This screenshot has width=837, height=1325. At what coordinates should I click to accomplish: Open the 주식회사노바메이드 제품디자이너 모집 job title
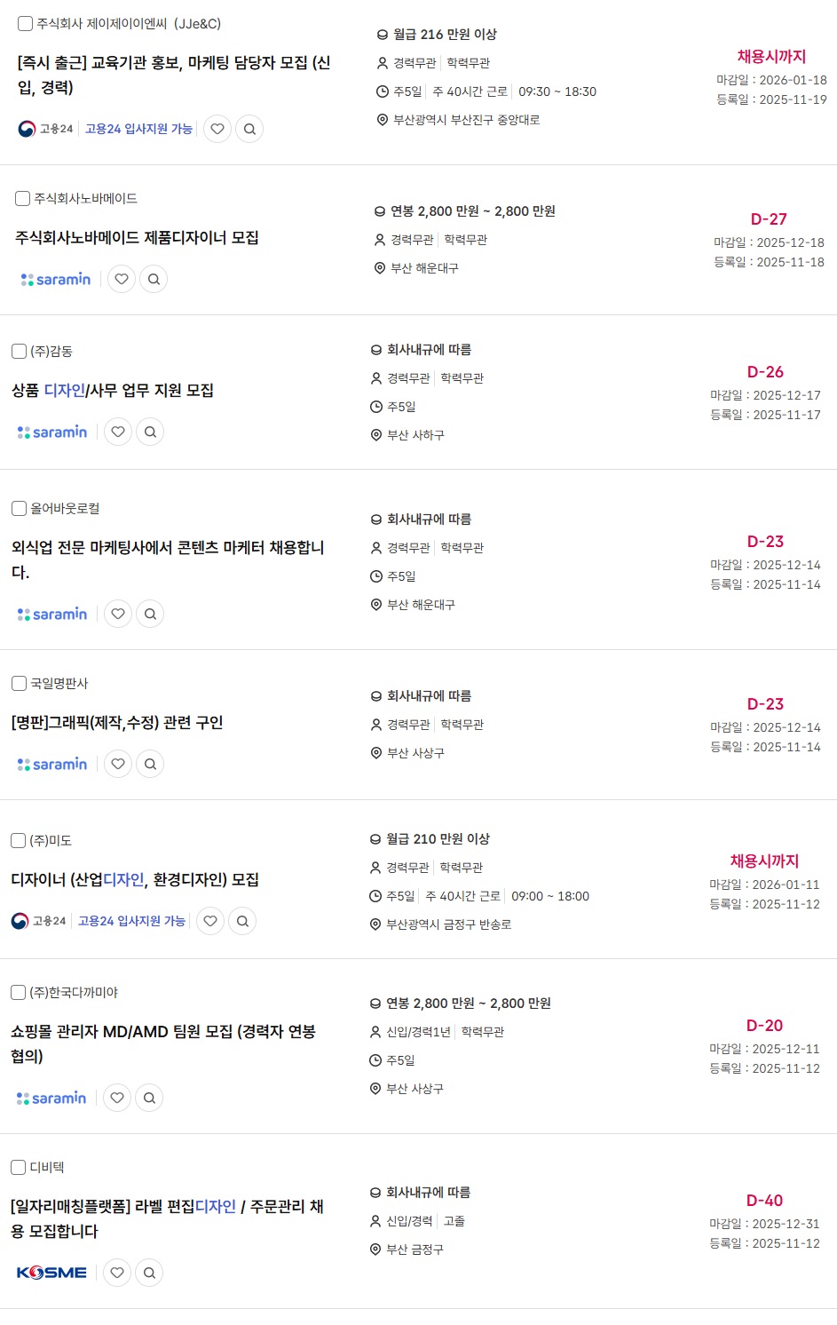(x=137, y=237)
